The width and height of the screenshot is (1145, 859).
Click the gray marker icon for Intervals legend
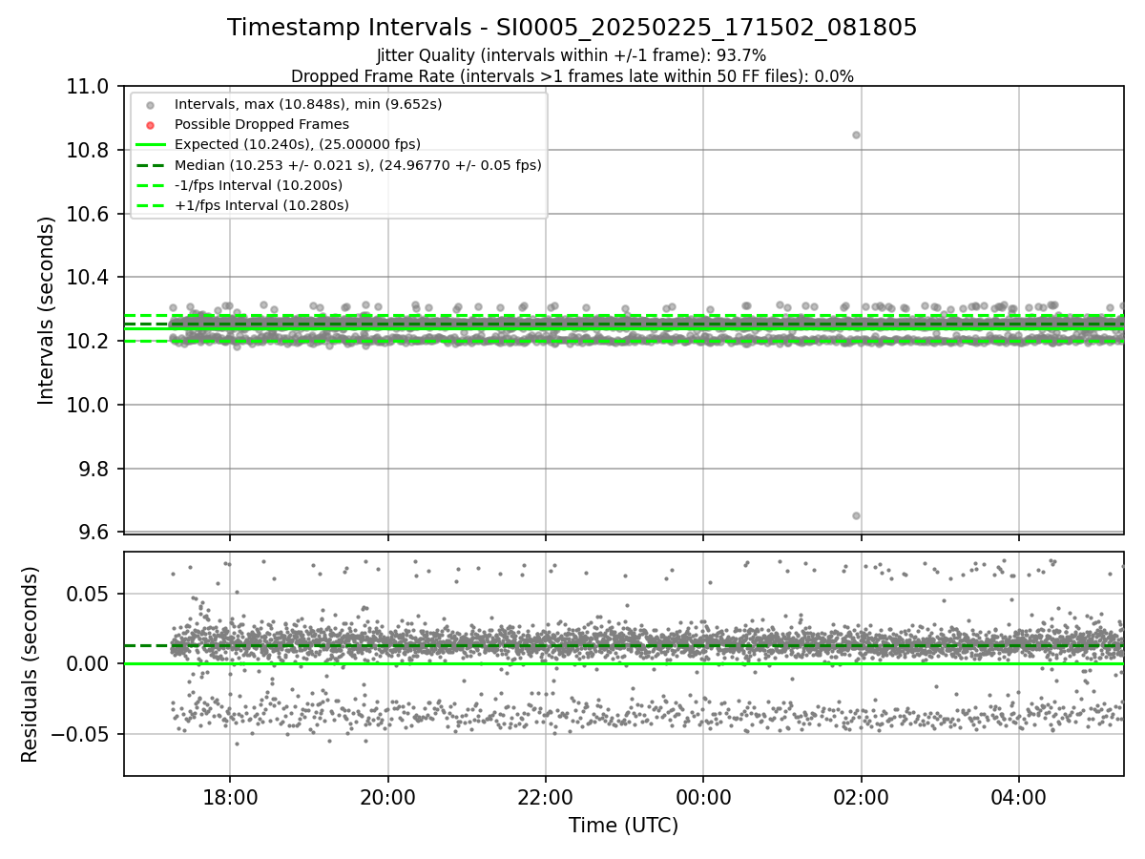tap(151, 105)
